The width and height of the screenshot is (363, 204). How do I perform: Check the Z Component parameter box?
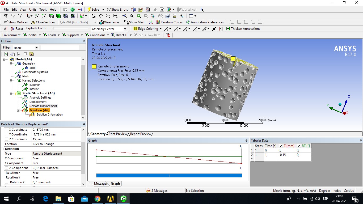pos(7,168)
